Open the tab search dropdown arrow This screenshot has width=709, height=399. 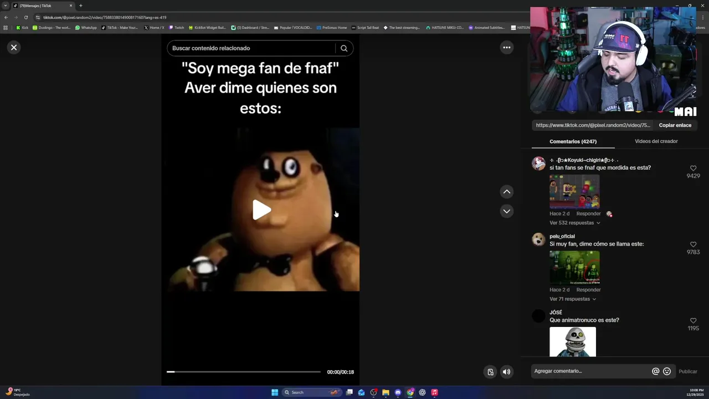coord(6,6)
